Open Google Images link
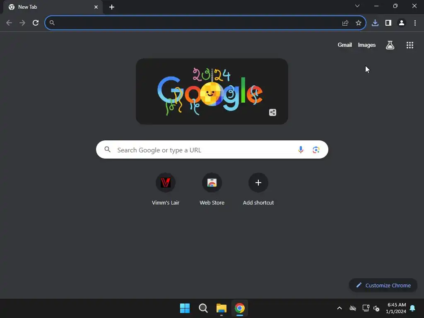This screenshot has width=424, height=318. 367,45
